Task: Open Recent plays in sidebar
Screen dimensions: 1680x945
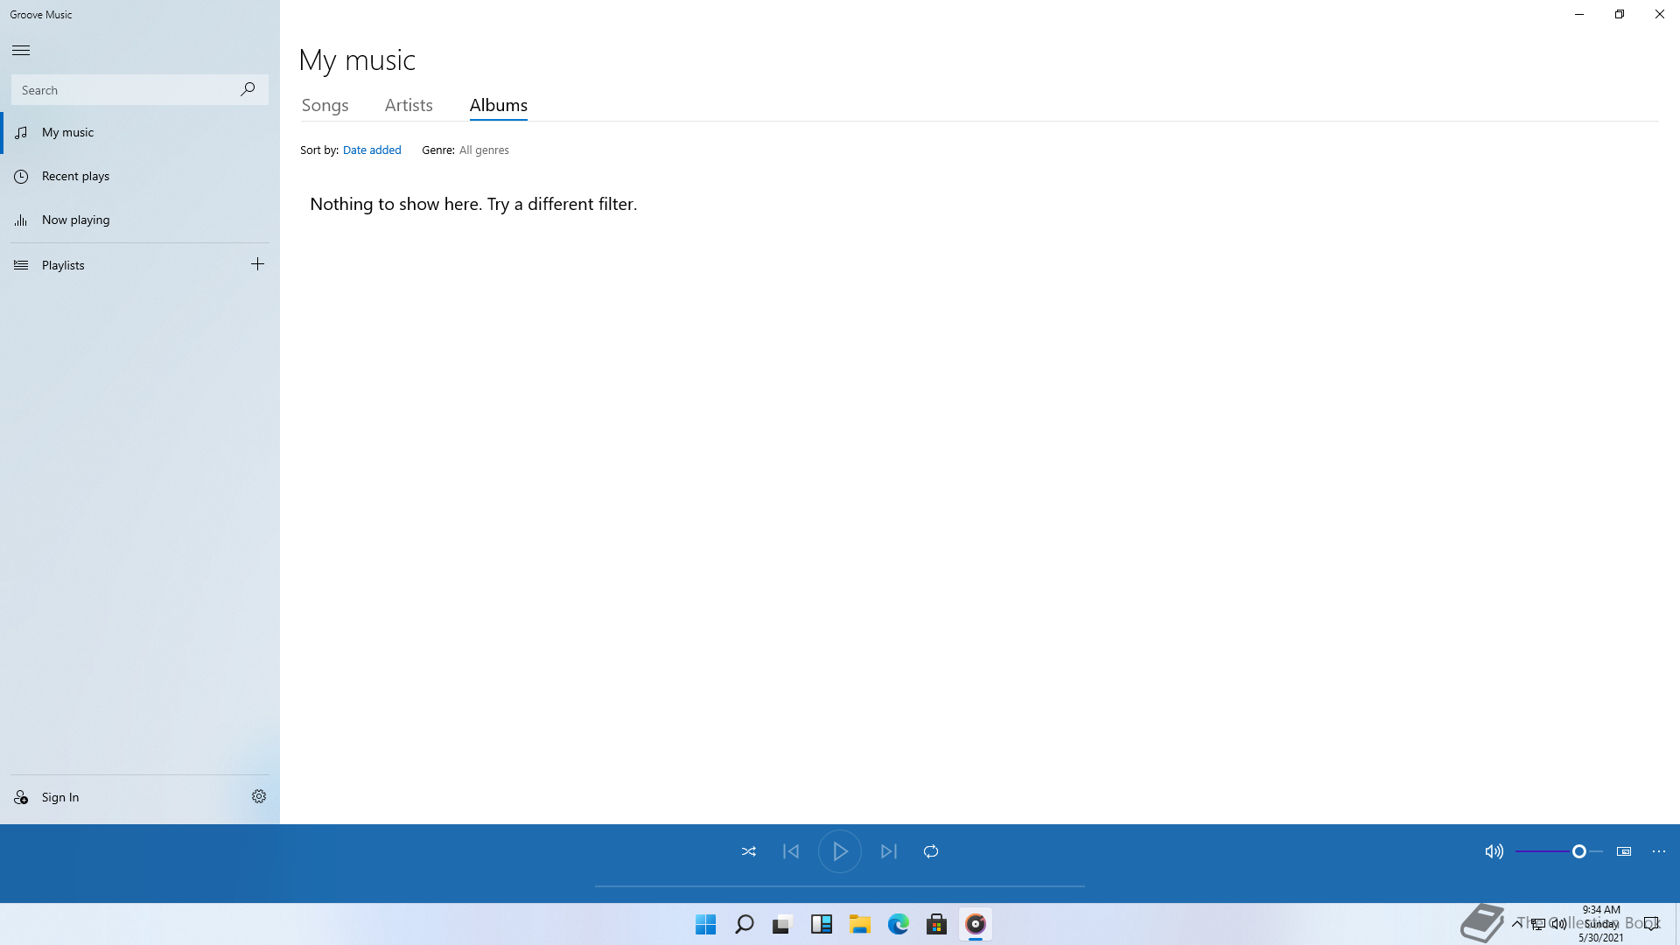Action: click(x=140, y=176)
